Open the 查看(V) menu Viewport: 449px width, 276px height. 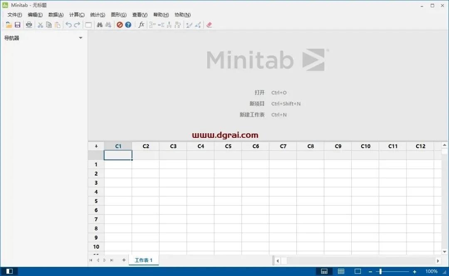tap(140, 15)
